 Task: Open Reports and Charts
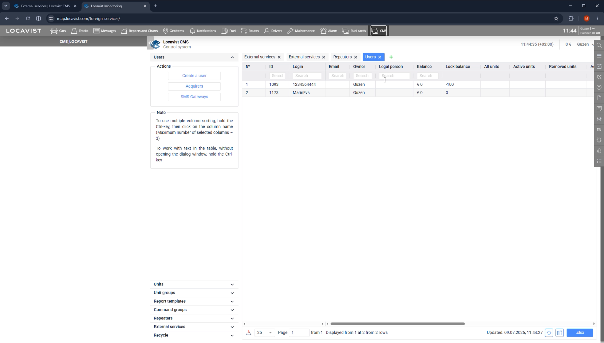point(139,31)
